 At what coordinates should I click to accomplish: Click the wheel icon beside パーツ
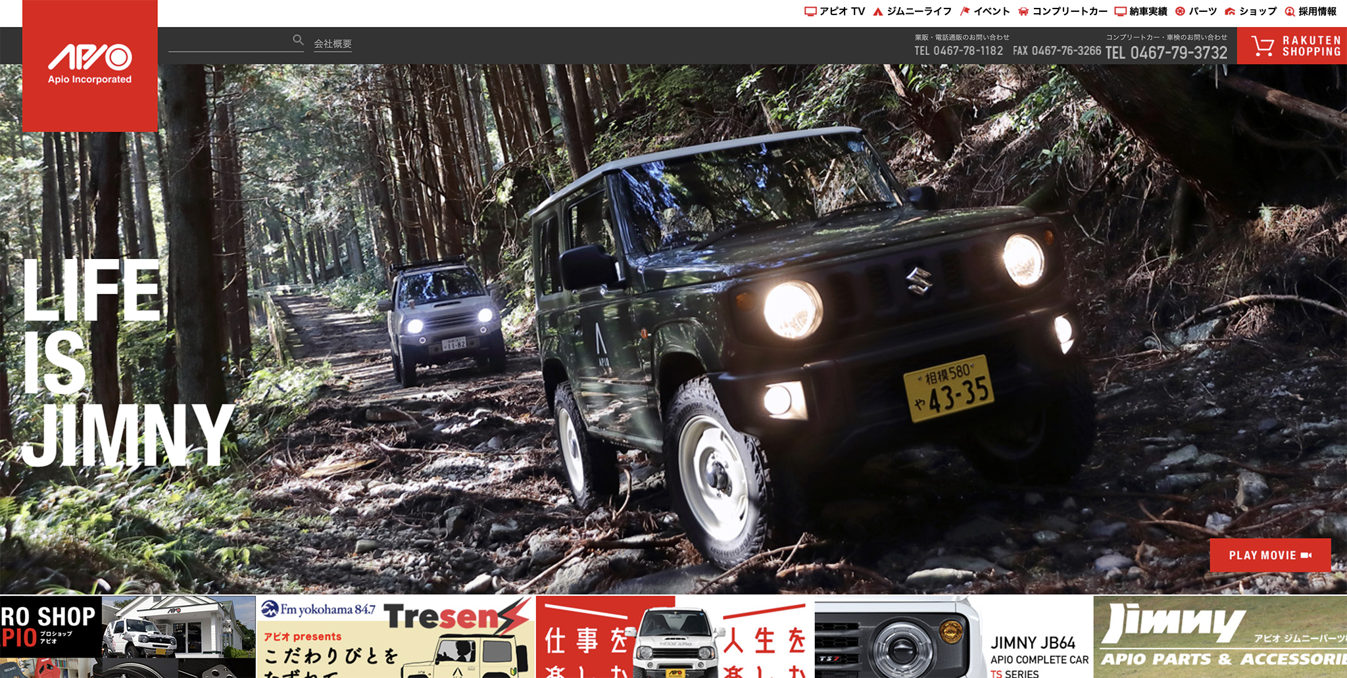tap(1180, 11)
